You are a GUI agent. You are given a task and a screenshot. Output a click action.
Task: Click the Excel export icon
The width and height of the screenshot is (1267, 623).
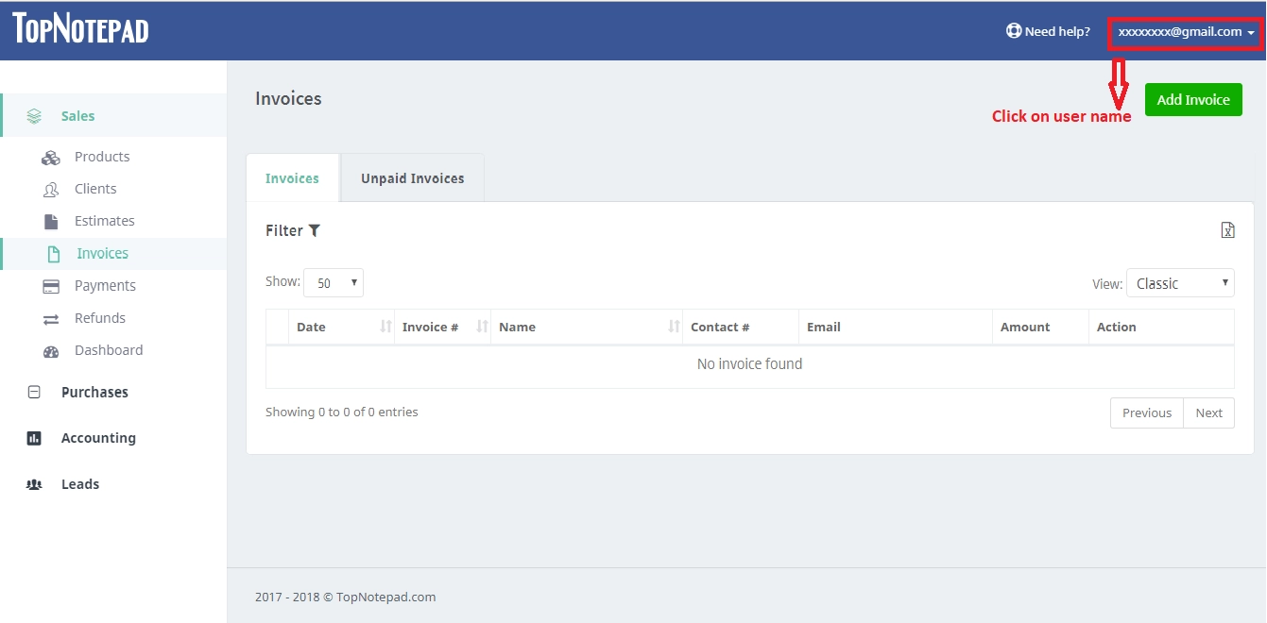coord(1227,229)
